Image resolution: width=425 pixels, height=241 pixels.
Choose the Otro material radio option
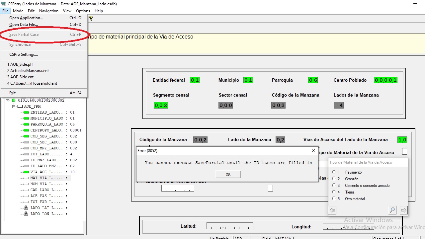334,199
